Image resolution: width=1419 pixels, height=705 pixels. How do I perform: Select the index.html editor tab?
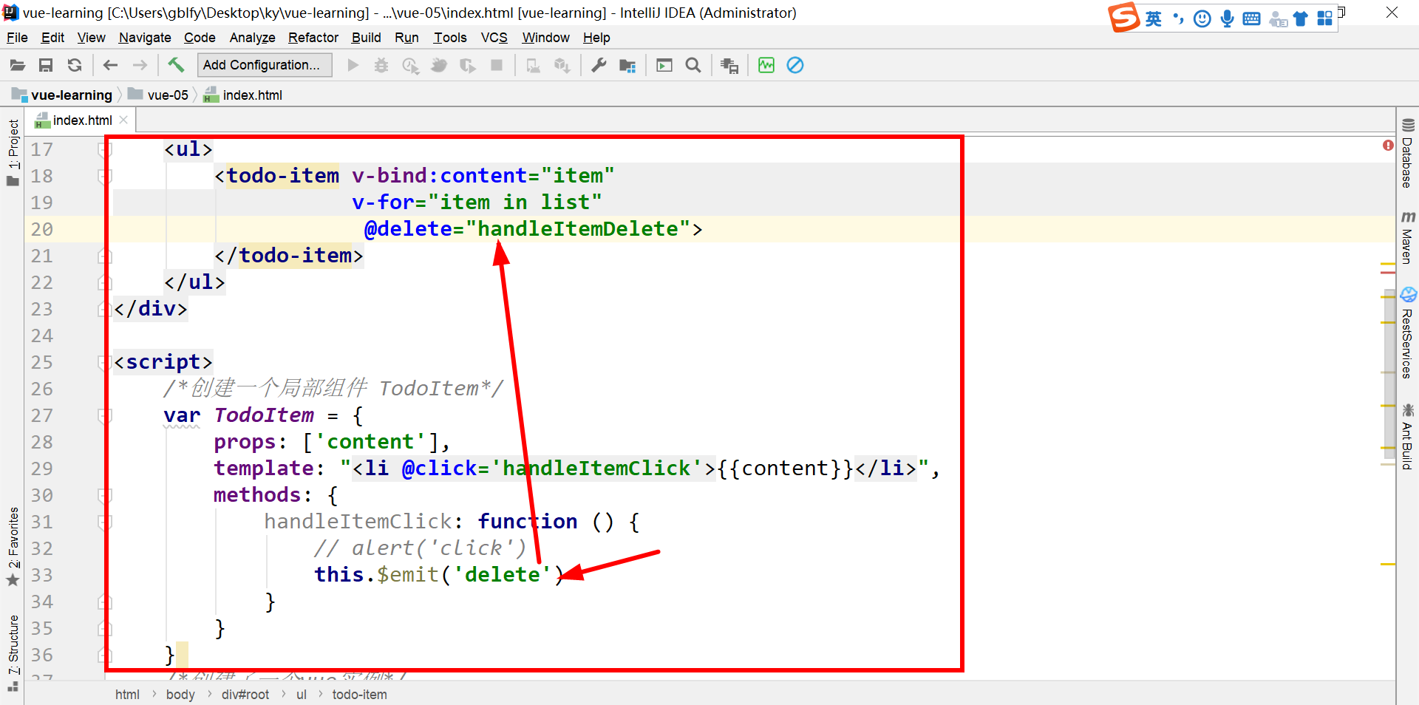82,120
